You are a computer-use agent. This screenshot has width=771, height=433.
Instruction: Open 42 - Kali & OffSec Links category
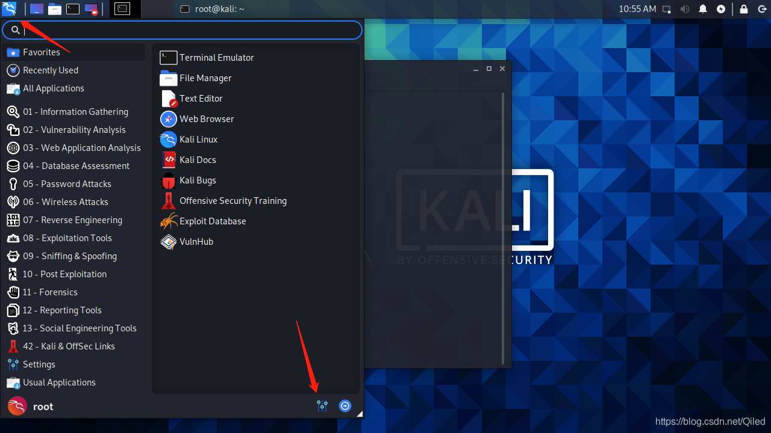[x=73, y=346]
